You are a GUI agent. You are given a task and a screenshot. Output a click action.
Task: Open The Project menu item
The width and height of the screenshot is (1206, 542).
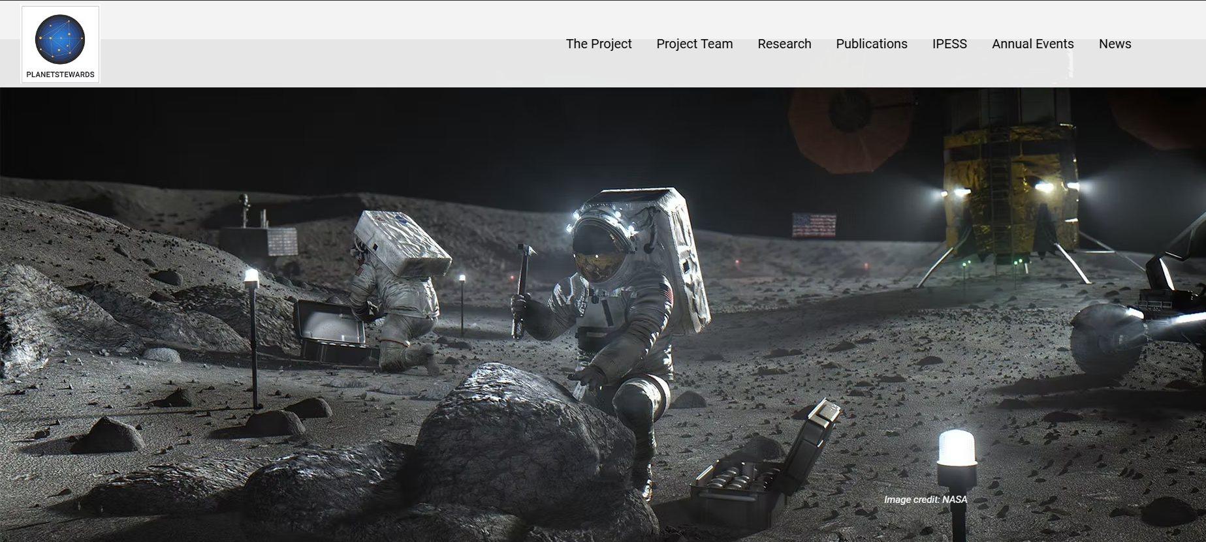click(599, 44)
